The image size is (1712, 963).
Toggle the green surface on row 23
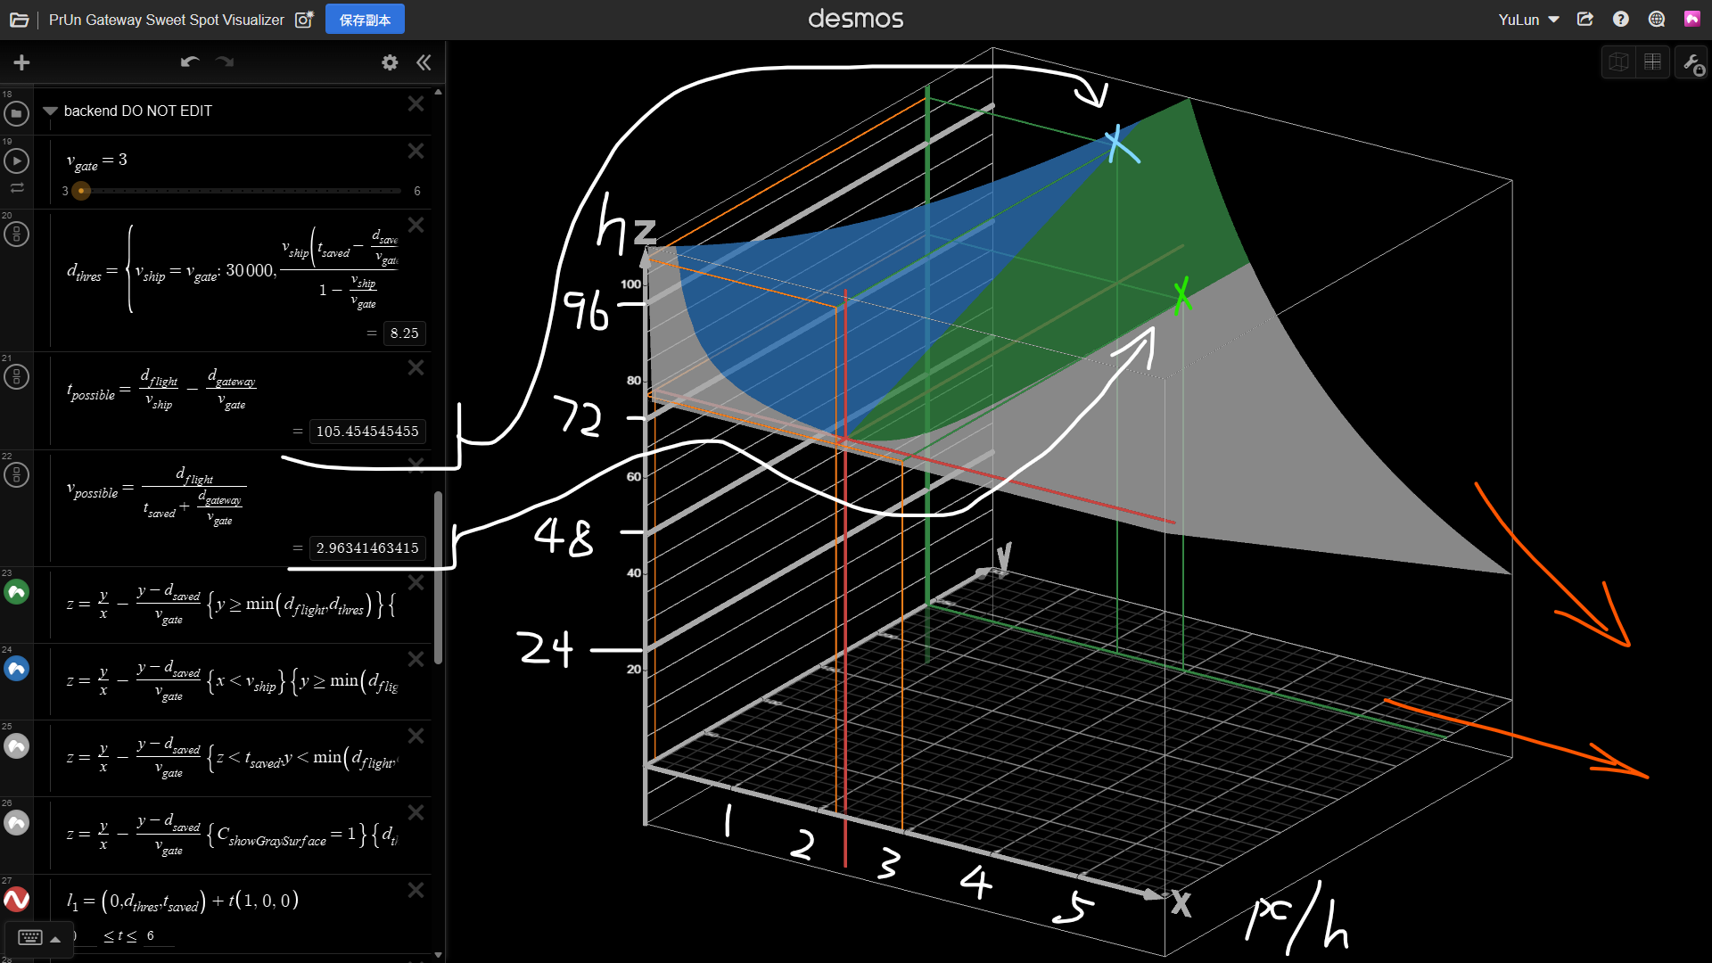pyautogui.click(x=16, y=592)
